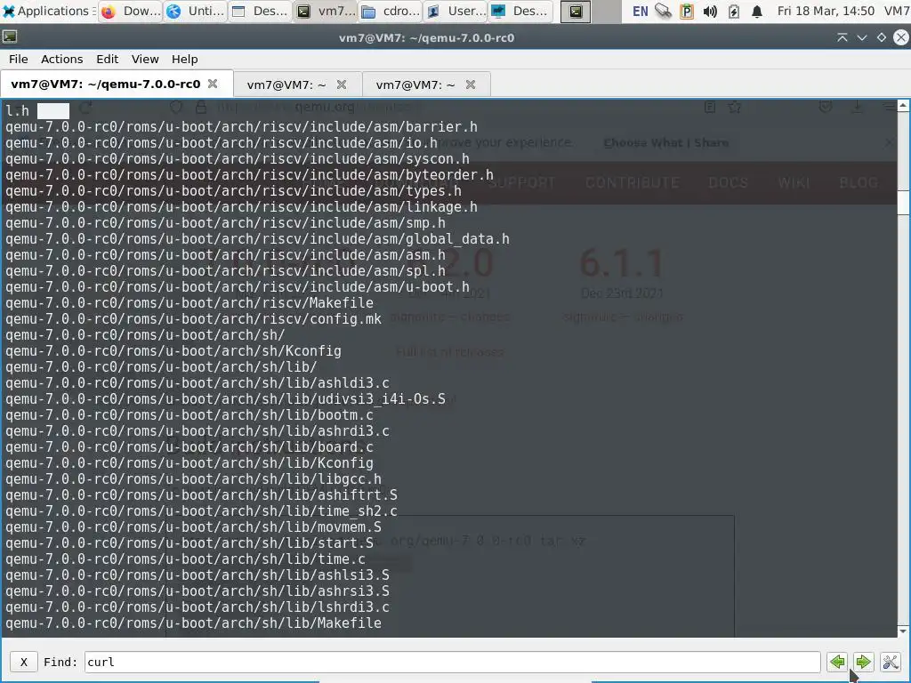The height and width of the screenshot is (683, 911).
Task: Open the clock showing Fri 18 Mar, 14:50
Action: point(826,11)
